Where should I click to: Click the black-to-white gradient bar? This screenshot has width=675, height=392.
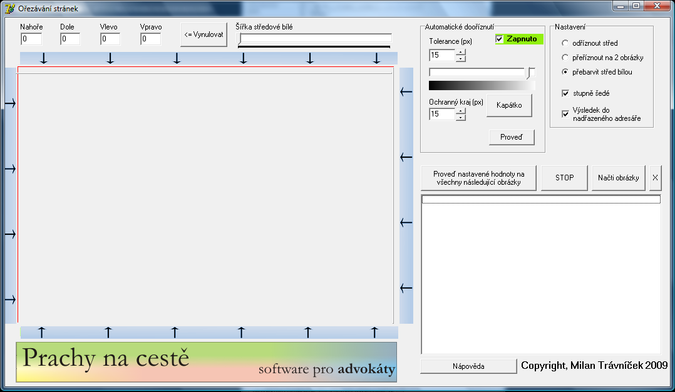482,86
